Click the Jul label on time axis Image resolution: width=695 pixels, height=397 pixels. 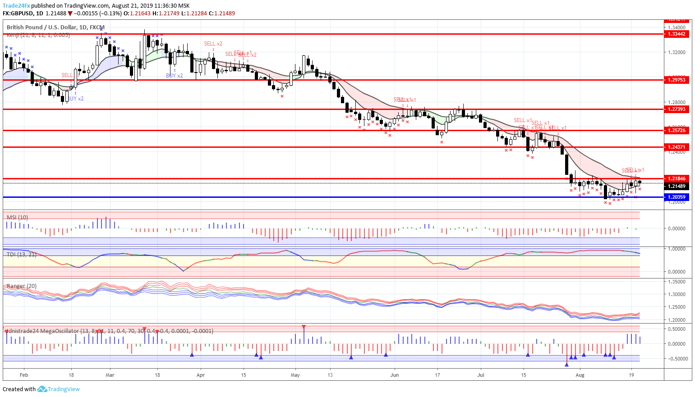coord(481,374)
